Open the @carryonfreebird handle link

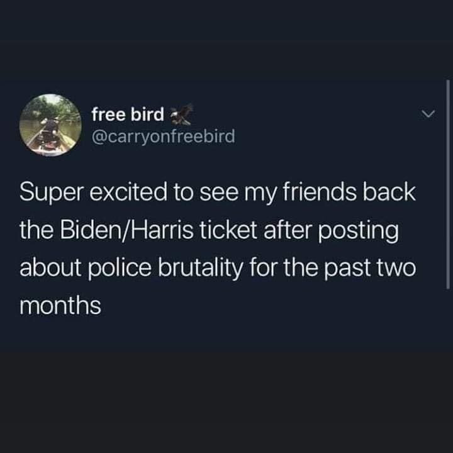click(163, 136)
